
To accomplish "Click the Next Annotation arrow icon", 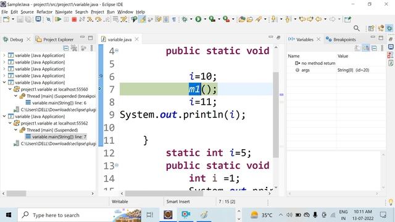I will pos(273,19).
